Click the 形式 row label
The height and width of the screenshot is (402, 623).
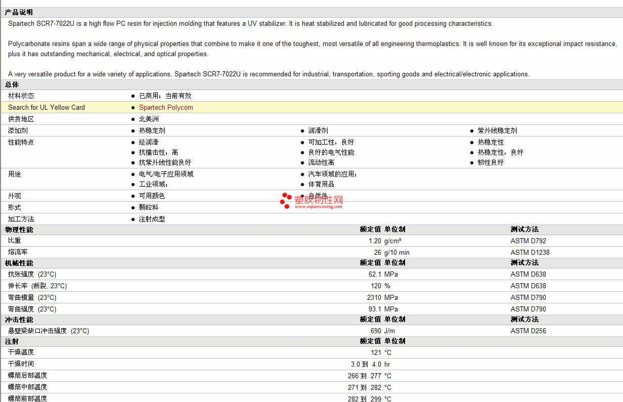[x=15, y=207]
